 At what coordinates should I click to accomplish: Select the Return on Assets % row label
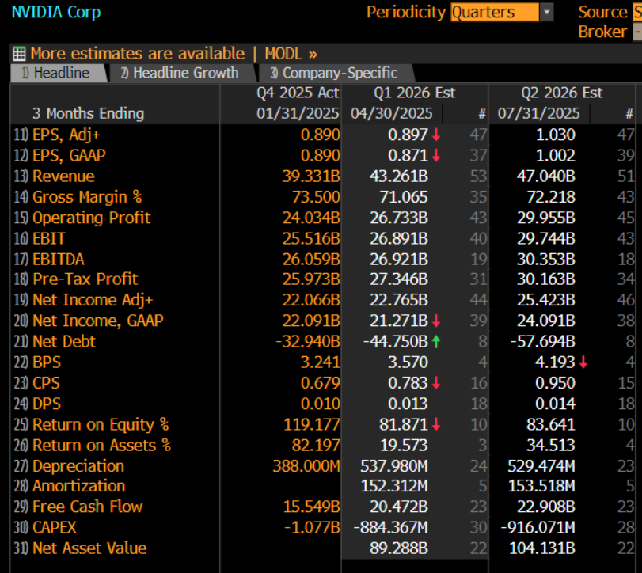[101, 446]
